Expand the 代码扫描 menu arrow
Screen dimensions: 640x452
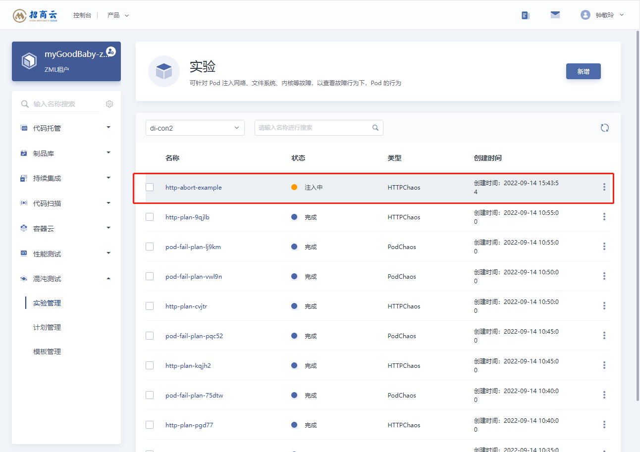[x=108, y=202]
